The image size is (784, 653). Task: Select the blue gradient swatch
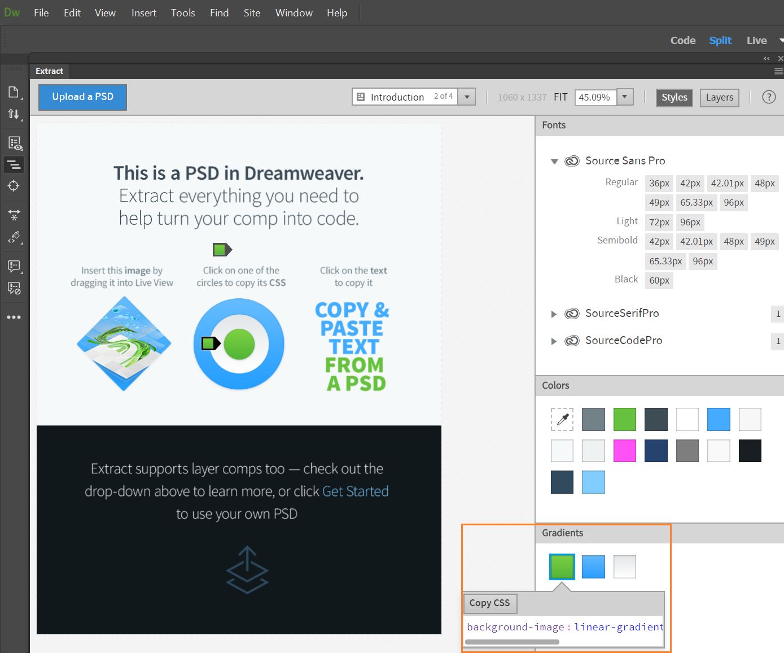tap(593, 567)
